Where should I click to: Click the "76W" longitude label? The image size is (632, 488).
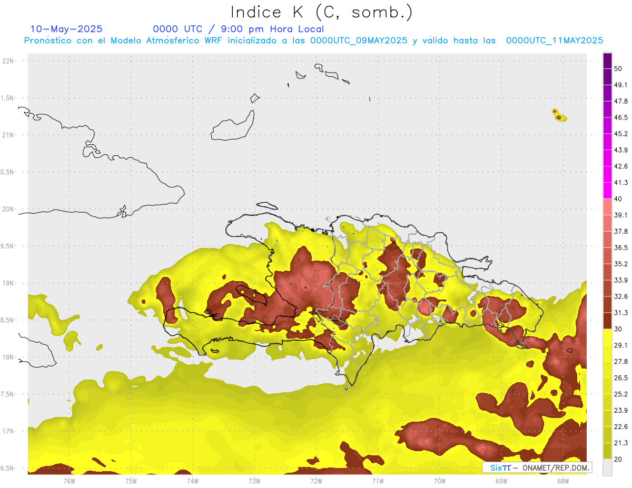click(69, 481)
